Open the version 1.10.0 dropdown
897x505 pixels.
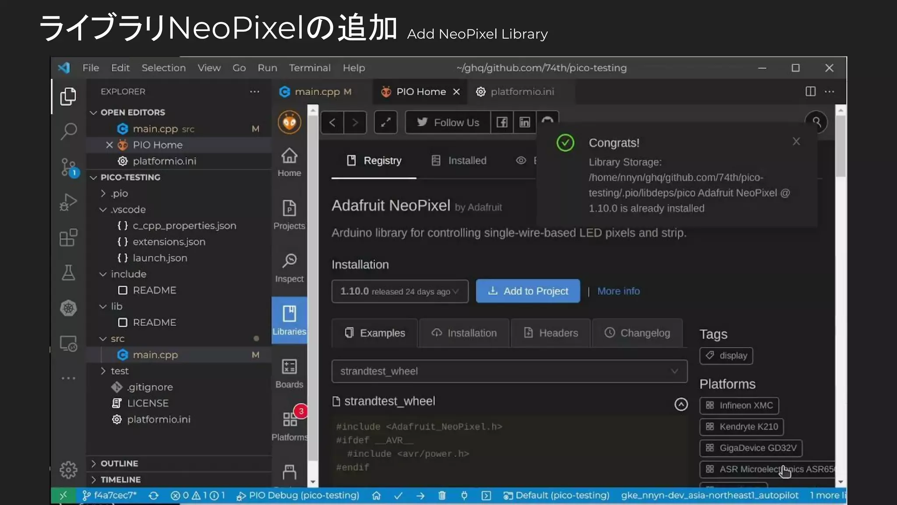[x=400, y=291]
